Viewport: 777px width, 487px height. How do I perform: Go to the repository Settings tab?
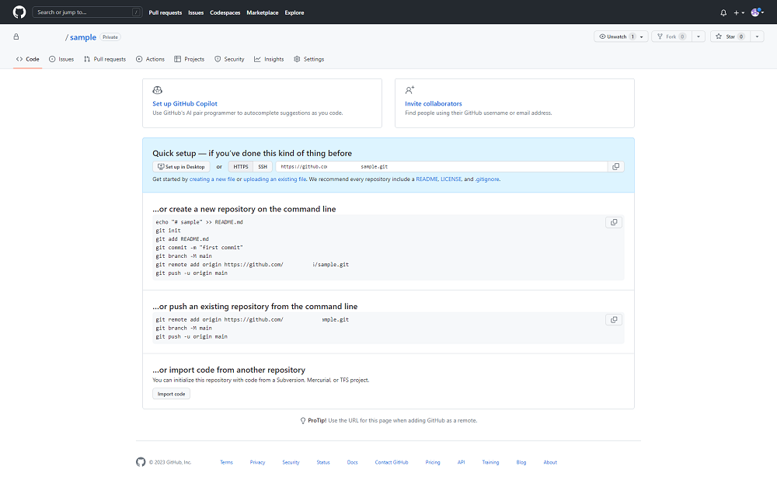click(308, 59)
